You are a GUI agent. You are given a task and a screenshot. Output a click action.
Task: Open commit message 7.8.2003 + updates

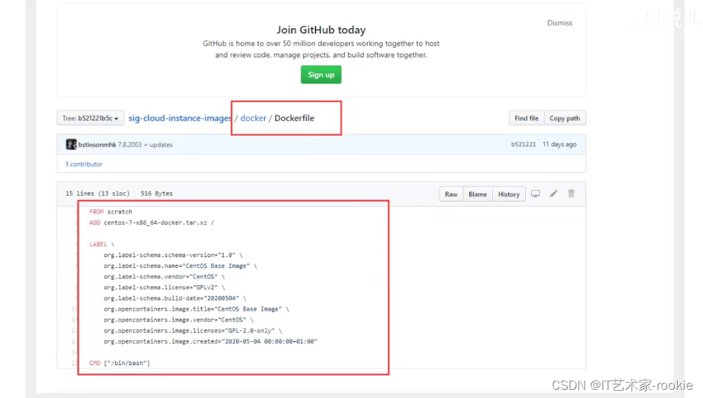coord(145,144)
